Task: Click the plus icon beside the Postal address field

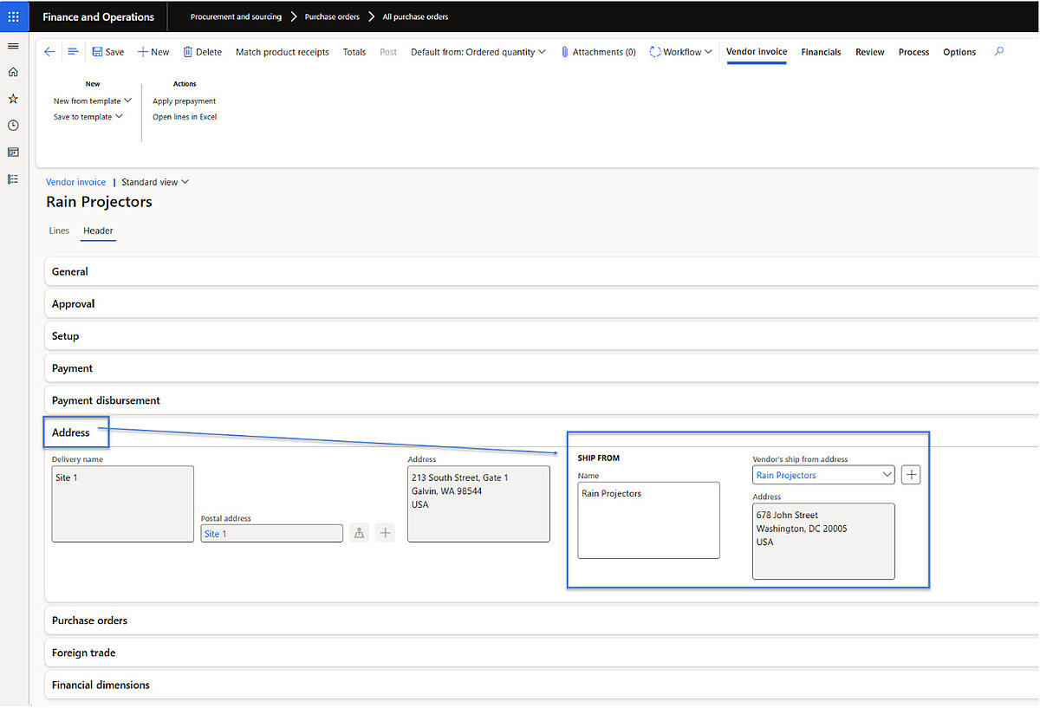Action: pyautogui.click(x=385, y=534)
